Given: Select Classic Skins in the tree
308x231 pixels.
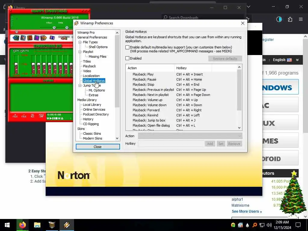Looking at the screenshot, I should pyautogui.click(x=92, y=134).
